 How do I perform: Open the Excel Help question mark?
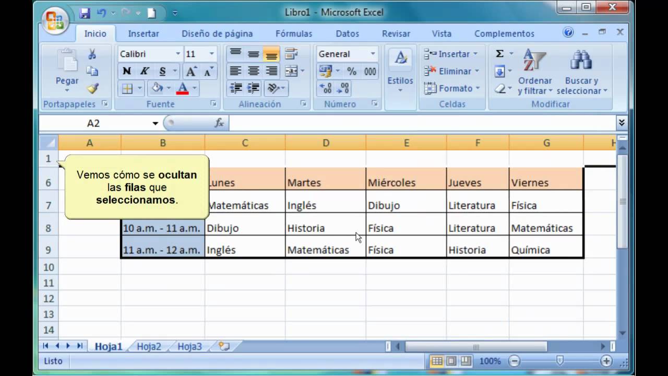[568, 32]
